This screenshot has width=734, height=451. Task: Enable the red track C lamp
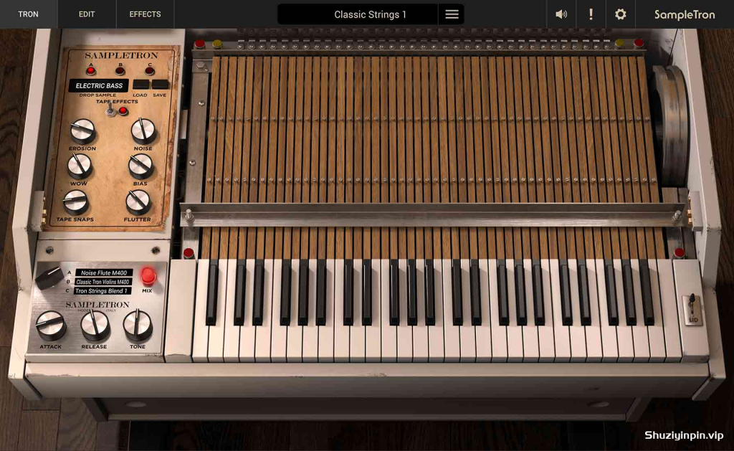click(x=149, y=71)
